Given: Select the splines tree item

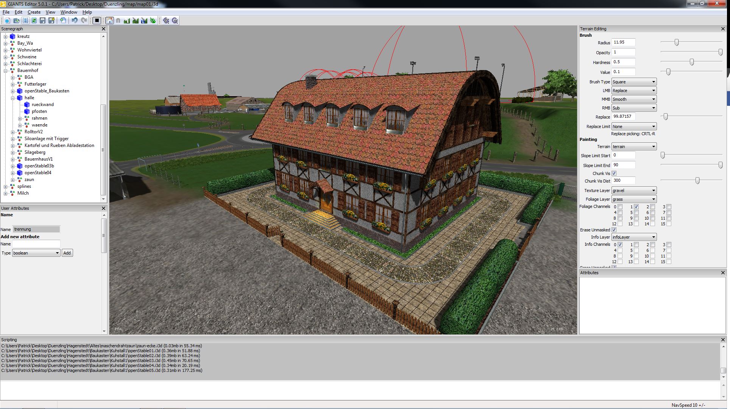Looking at the screenshot, I should click(24, 186).
